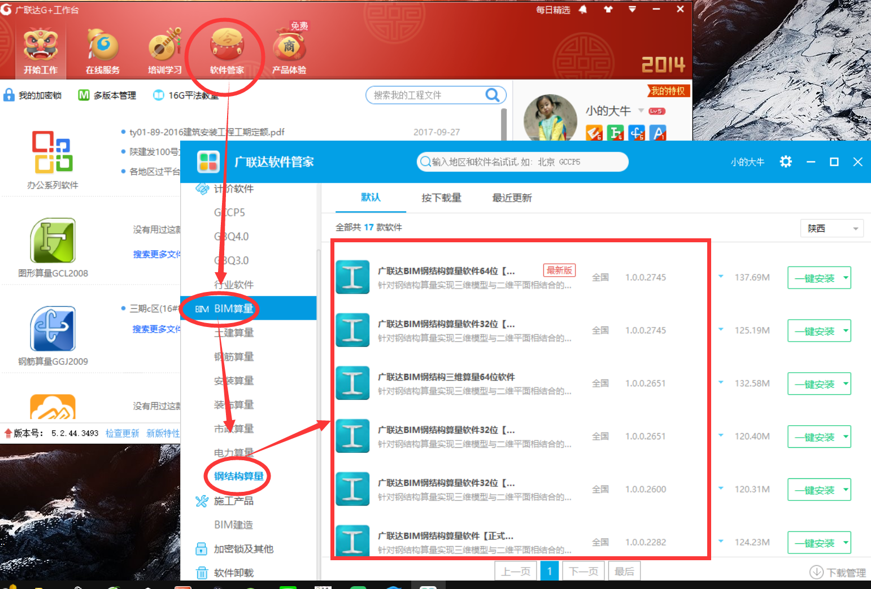Viewport: 871px width, 589px height.
Task: Click icon of 广联达BIM钢结构三维算量64位软件
Action: pos(352,383)
